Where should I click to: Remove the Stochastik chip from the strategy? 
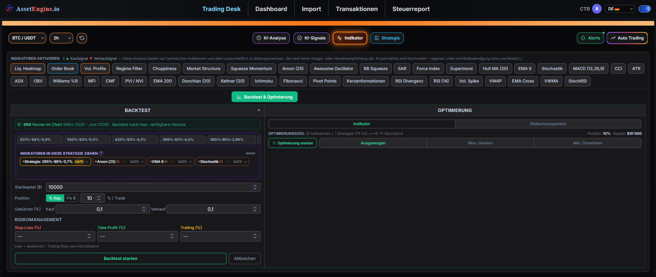(x=245, y=162)
